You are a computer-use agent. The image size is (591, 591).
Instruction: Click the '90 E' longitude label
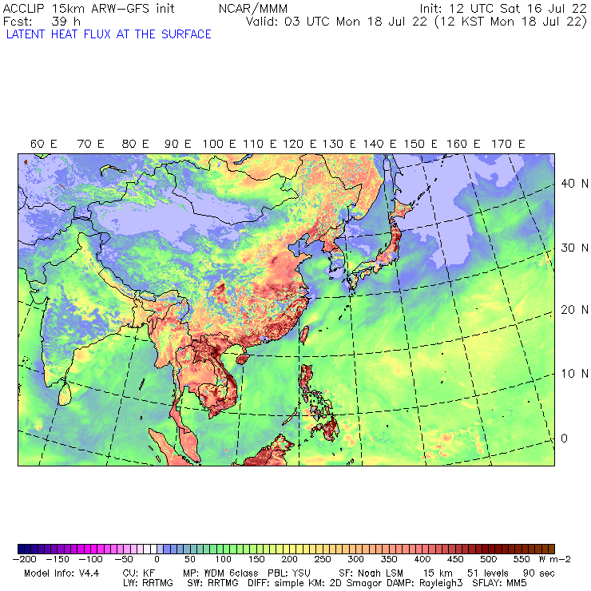click(178, 144)
